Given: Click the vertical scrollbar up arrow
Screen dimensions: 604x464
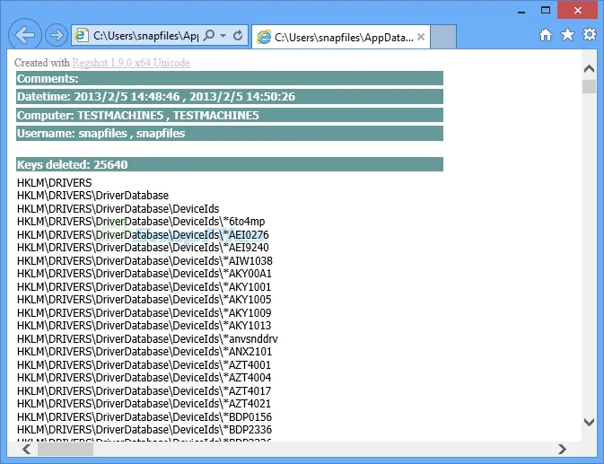Looking at the screenshot, I should pyautogui.click(x=589, y=68).
